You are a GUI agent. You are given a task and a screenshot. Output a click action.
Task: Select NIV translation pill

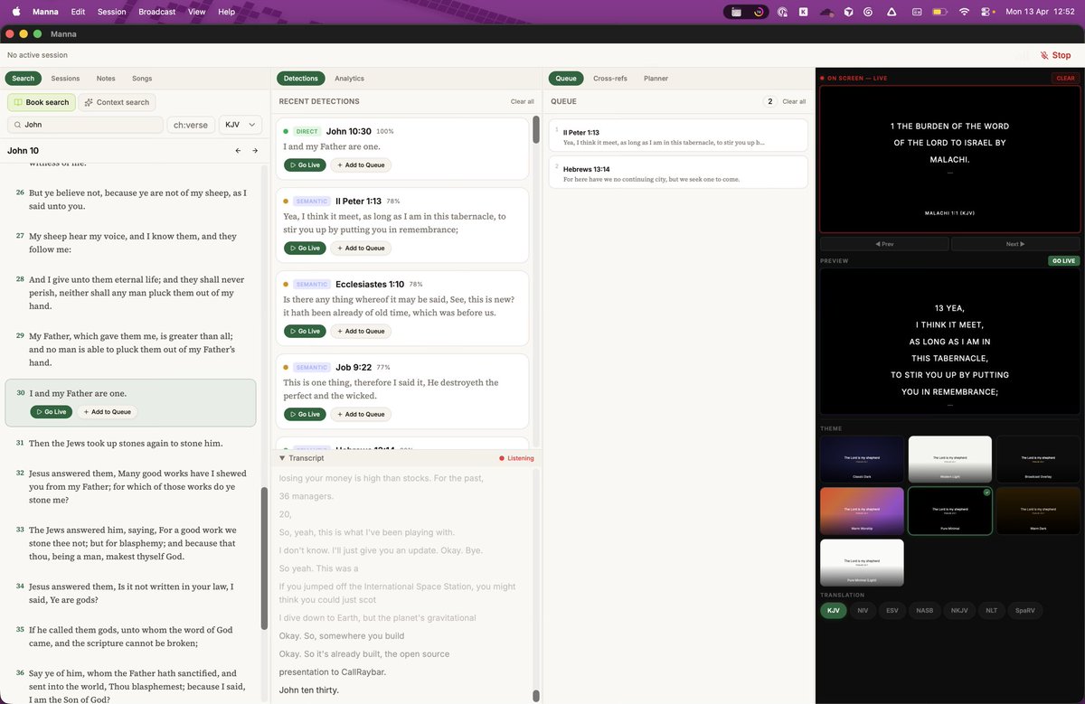click(863, 611)
